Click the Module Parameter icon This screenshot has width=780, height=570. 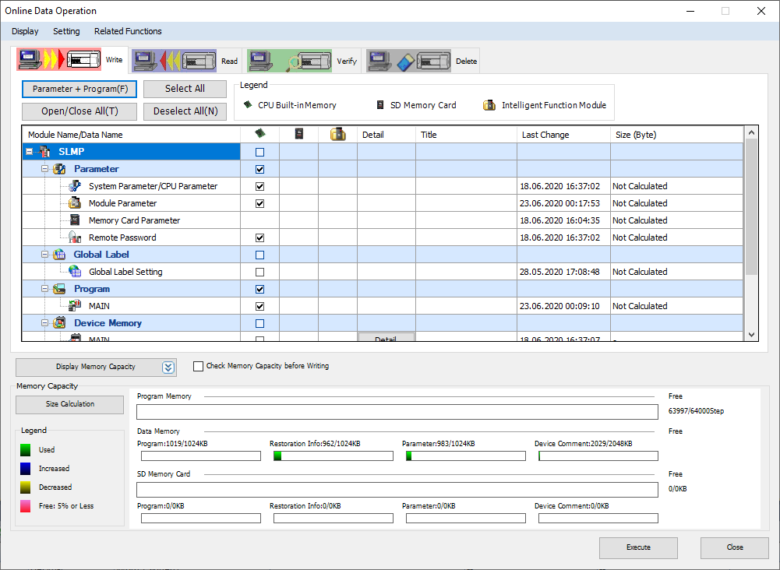click(x=75, y=202)
